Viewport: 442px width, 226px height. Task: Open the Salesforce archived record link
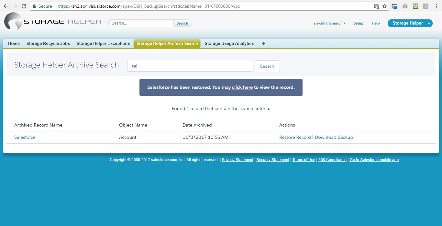point(25,137)
